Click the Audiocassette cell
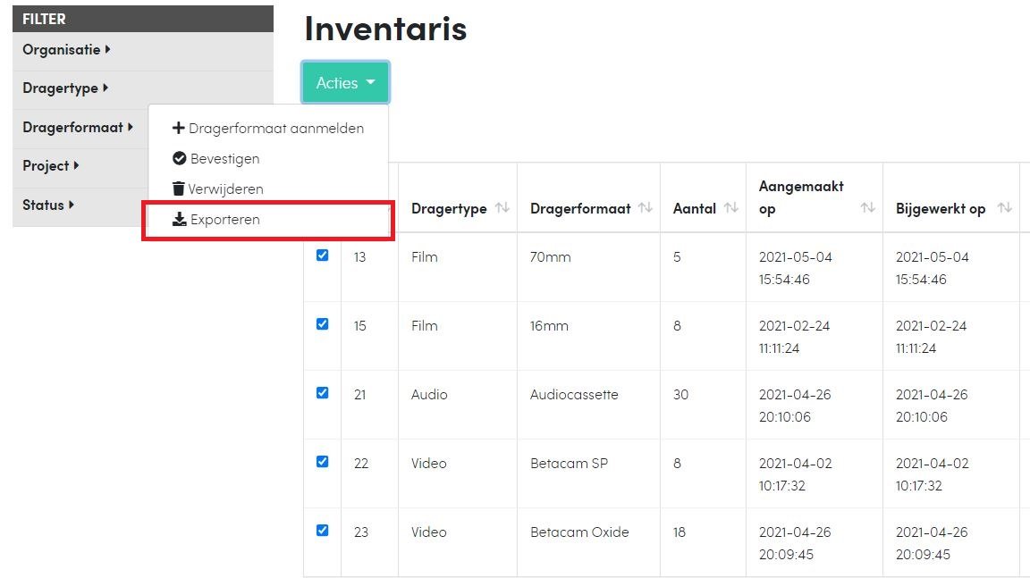This screenshot has height=578, width=1030. pyautogui.click(x=574, y=394)
